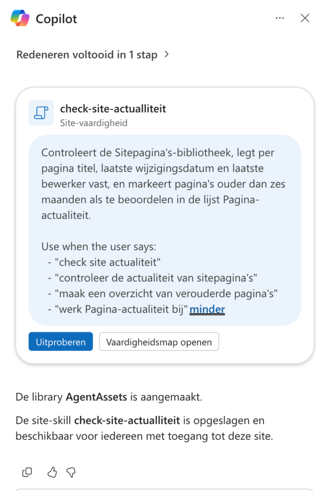The height and width of the screenshot is (491, 334).
Task: Click the Copilot logo icon
Action: pyautogui.click(x=20, y=18)
